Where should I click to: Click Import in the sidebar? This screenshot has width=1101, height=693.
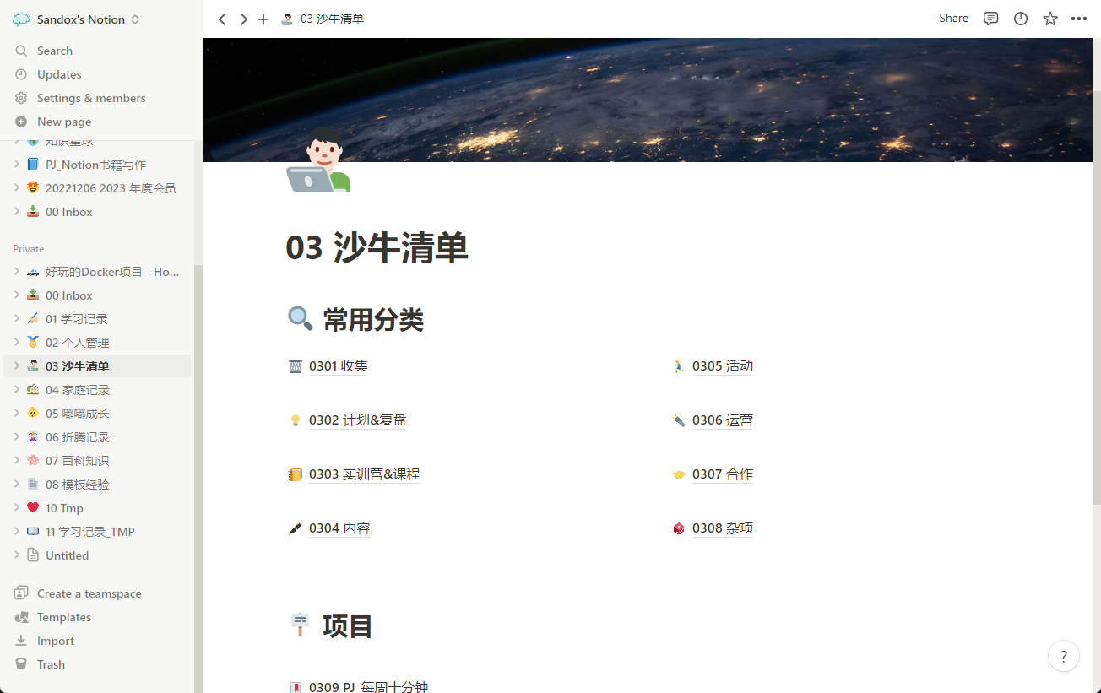point(97,641)
